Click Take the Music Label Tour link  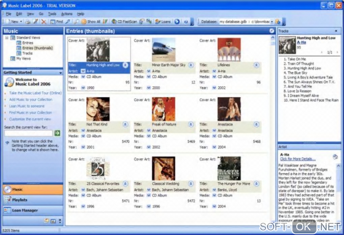(35, 93)
